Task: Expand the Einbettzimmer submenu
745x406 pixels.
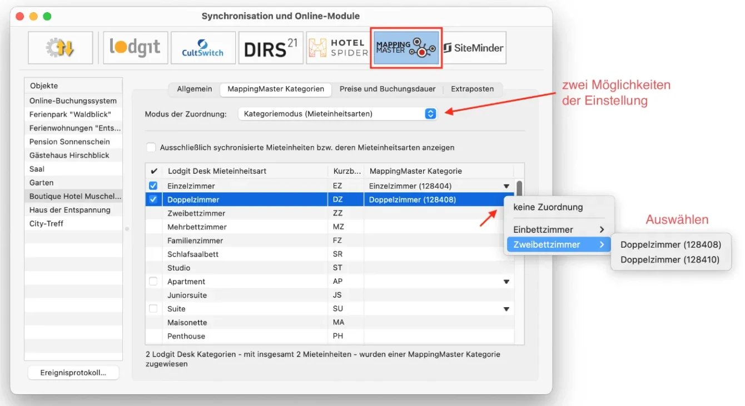Action: (559, 229)
